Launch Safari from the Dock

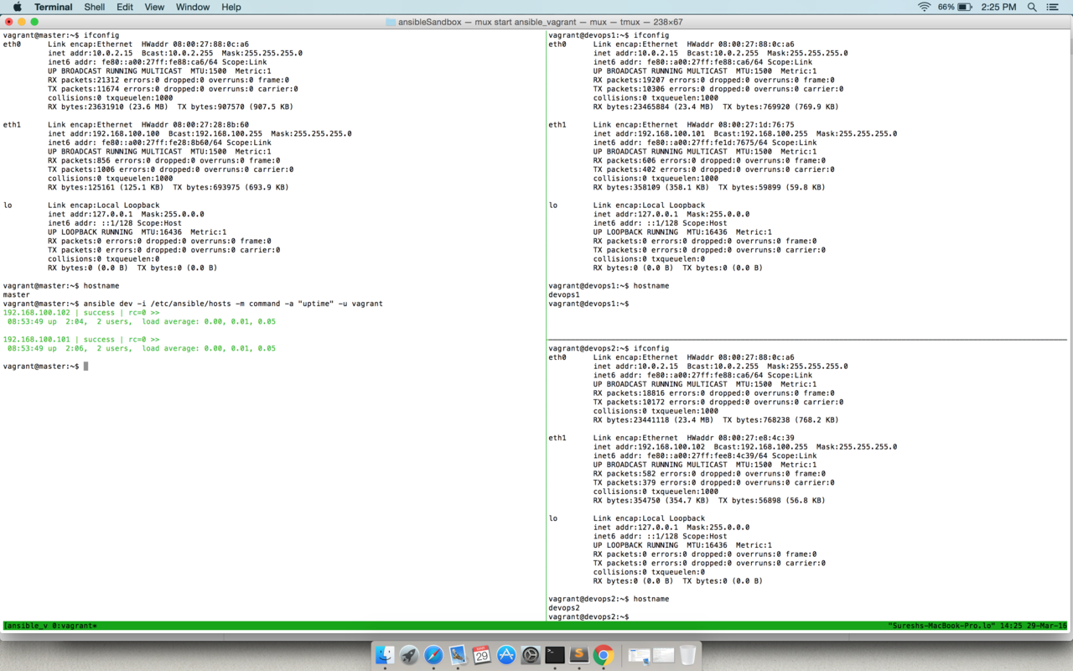(433, 654)
